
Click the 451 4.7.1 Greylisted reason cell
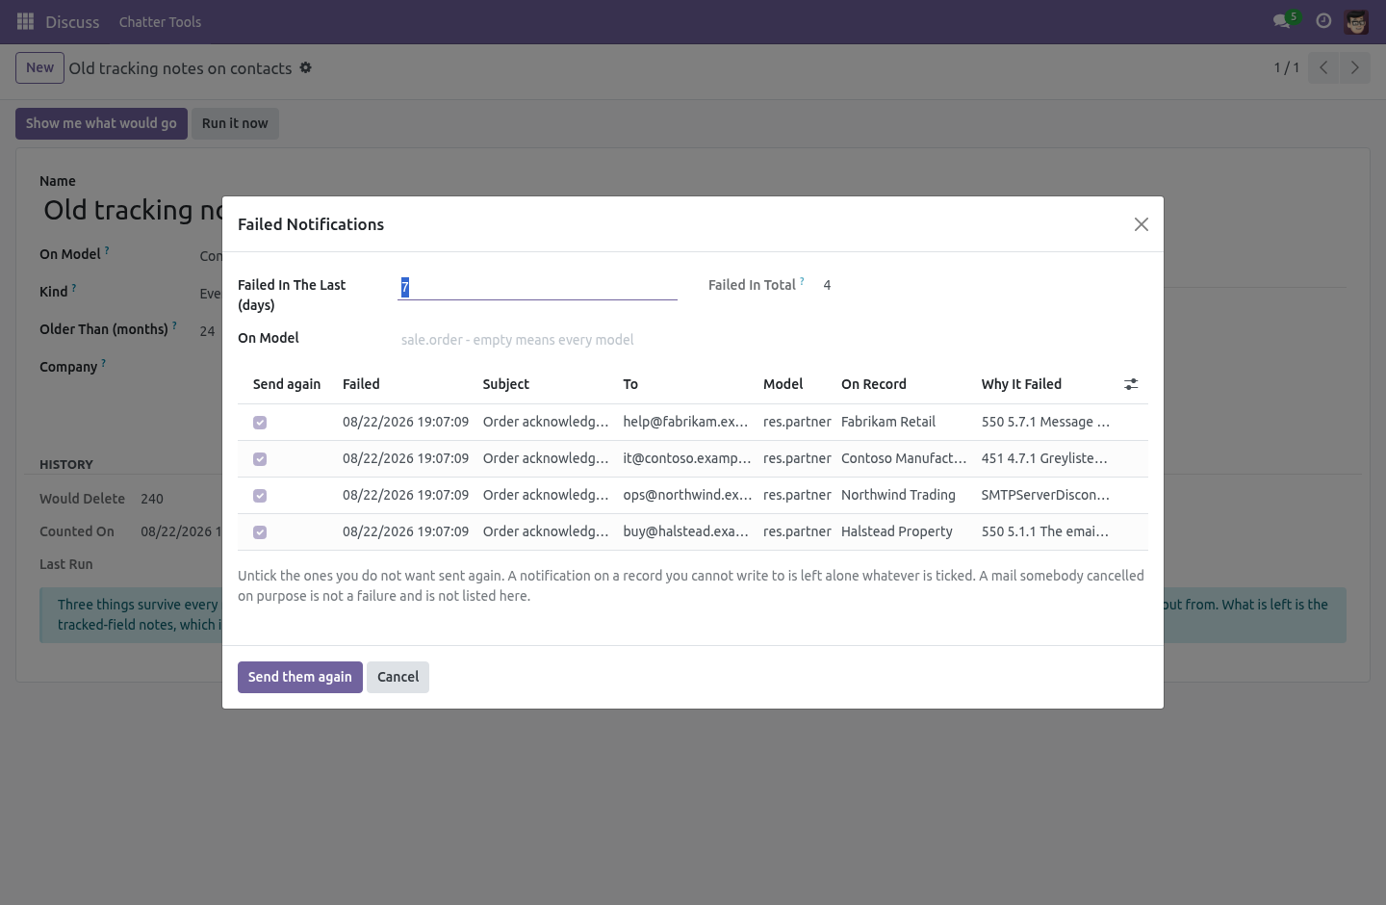tap(1044, 458)
